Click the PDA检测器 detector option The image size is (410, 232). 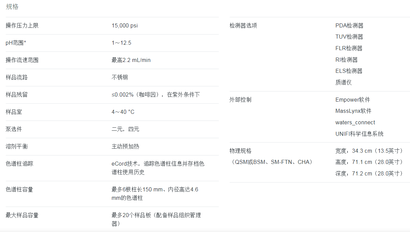(349, 26)
